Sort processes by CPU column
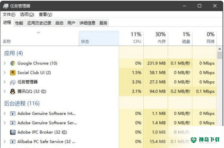 click(x=131, y=38)
